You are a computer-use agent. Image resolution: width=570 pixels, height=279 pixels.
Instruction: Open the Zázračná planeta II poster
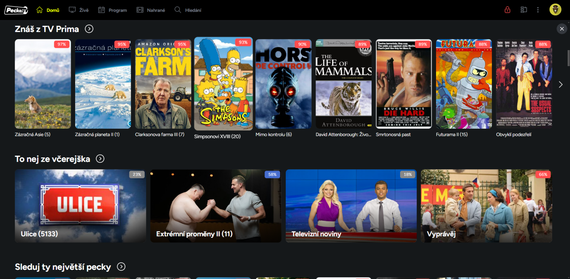pos(103,84)
